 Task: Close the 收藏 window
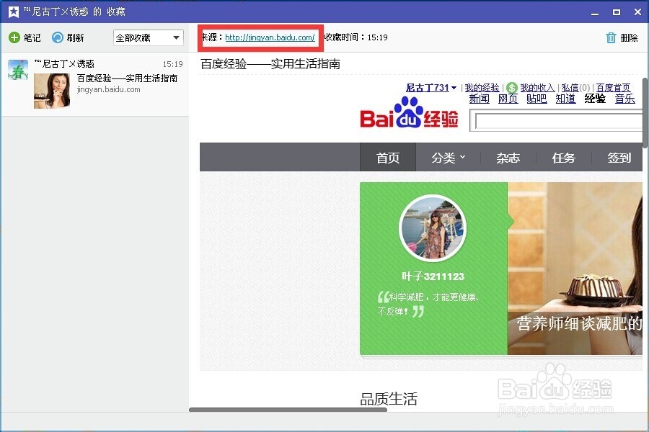pyautogui.click(x=638, y=12)
